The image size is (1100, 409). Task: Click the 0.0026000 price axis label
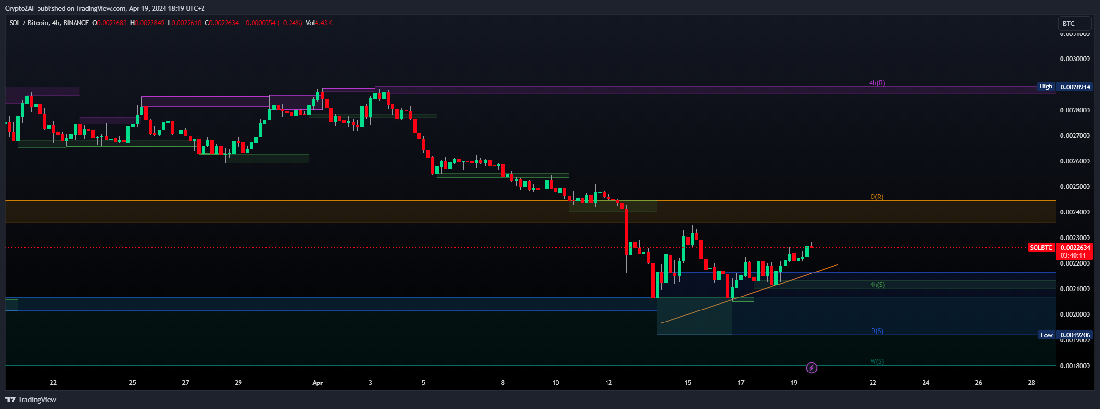[1075, 161]
